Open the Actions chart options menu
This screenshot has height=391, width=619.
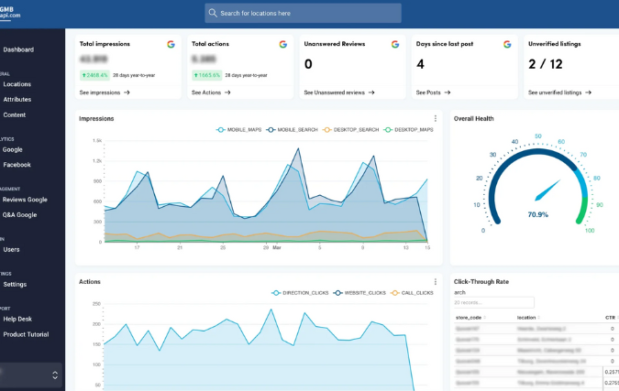[435, 281]
